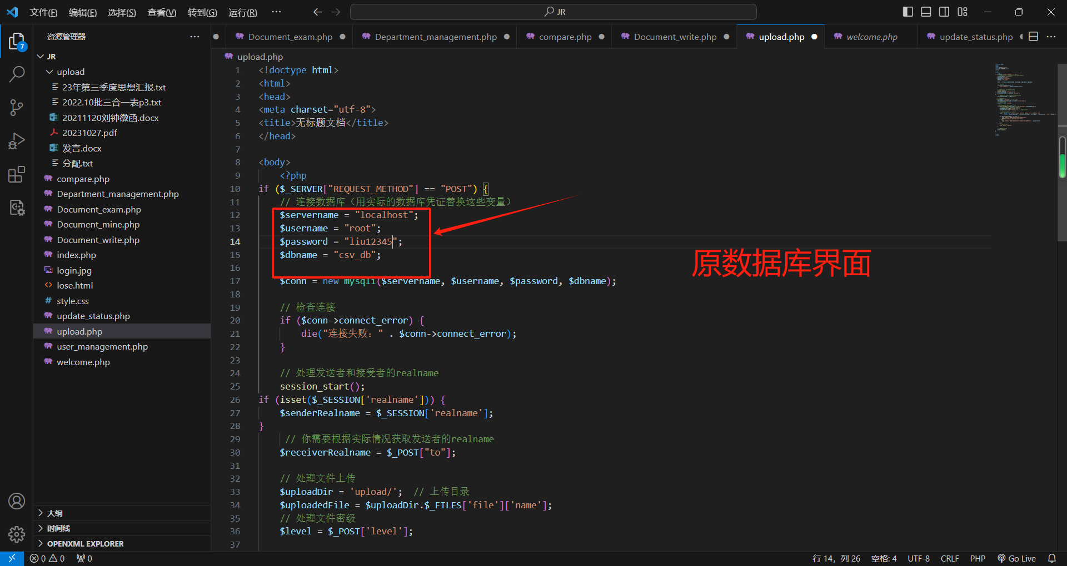The width and height of the screenshot is (1067, 566).
Task: Collapse the upload folder
Action: pos(49,72)
